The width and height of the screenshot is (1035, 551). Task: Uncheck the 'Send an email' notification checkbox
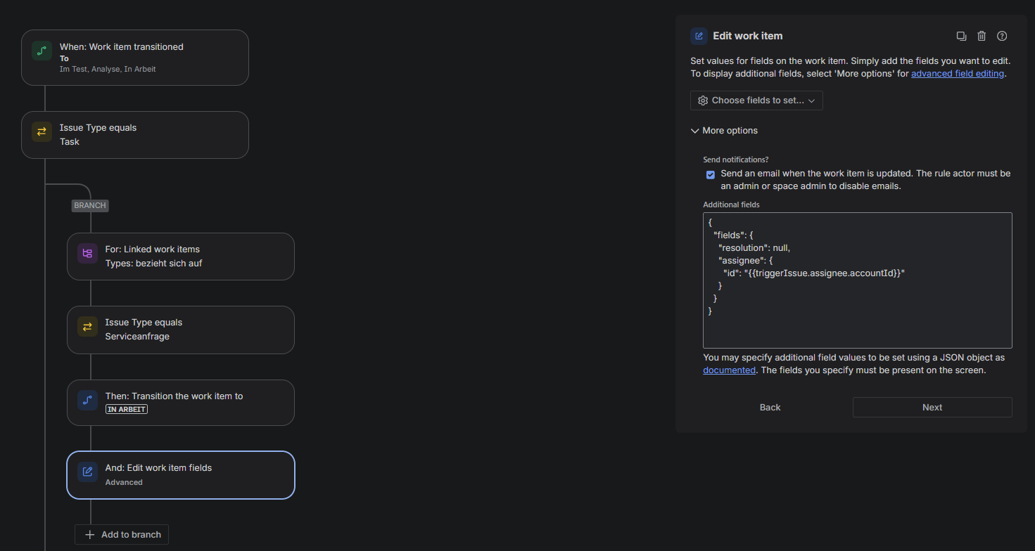(x=711, y=174)
